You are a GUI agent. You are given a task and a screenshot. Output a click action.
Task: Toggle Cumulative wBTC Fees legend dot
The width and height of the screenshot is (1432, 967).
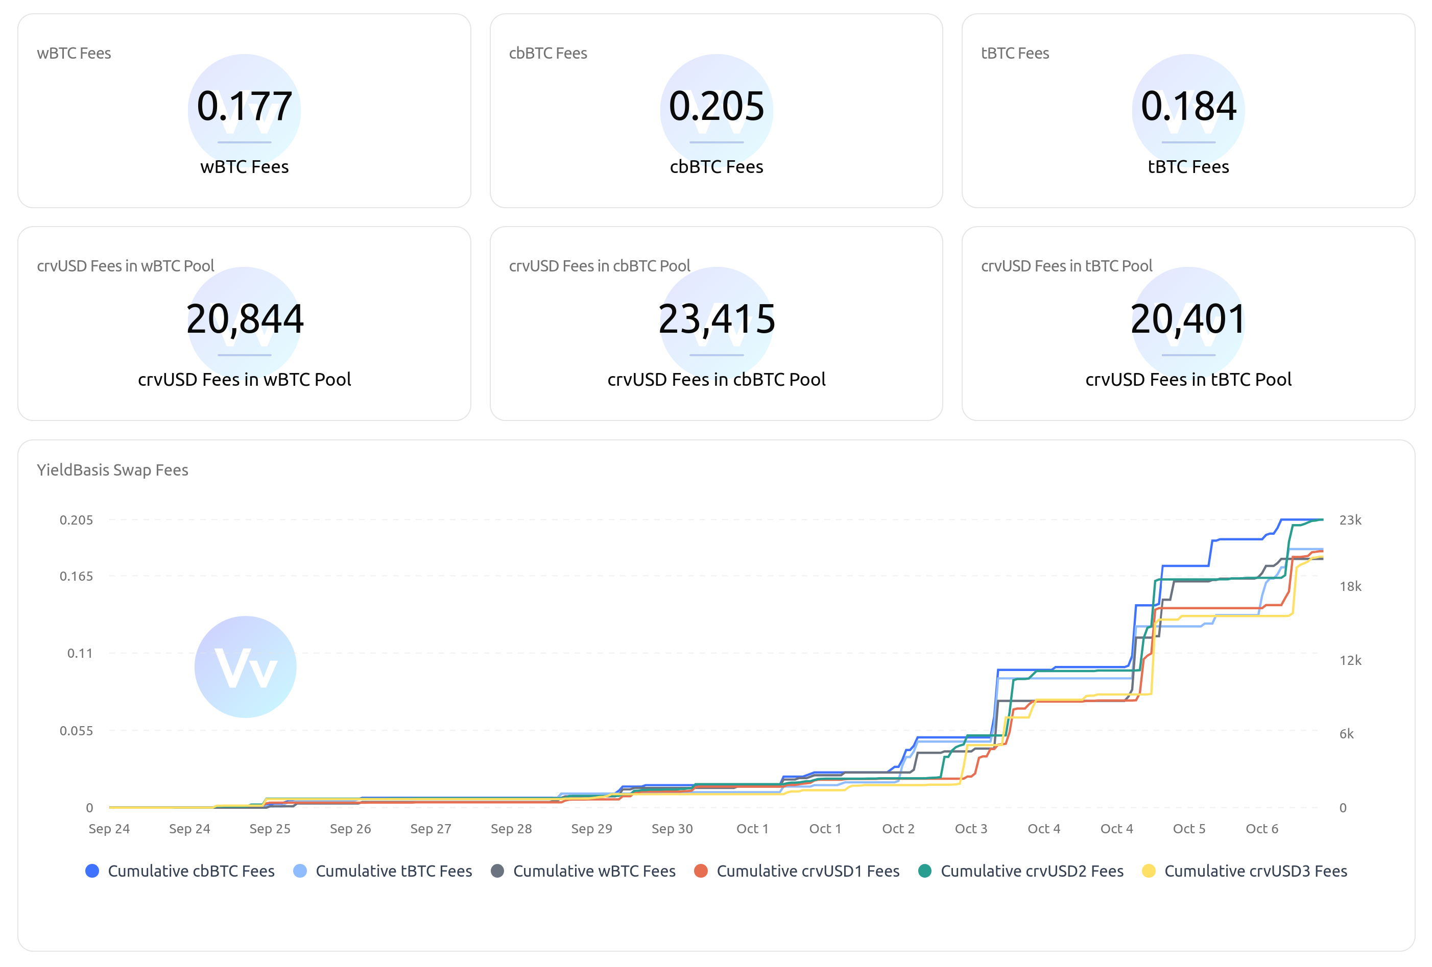pos(497,871)
